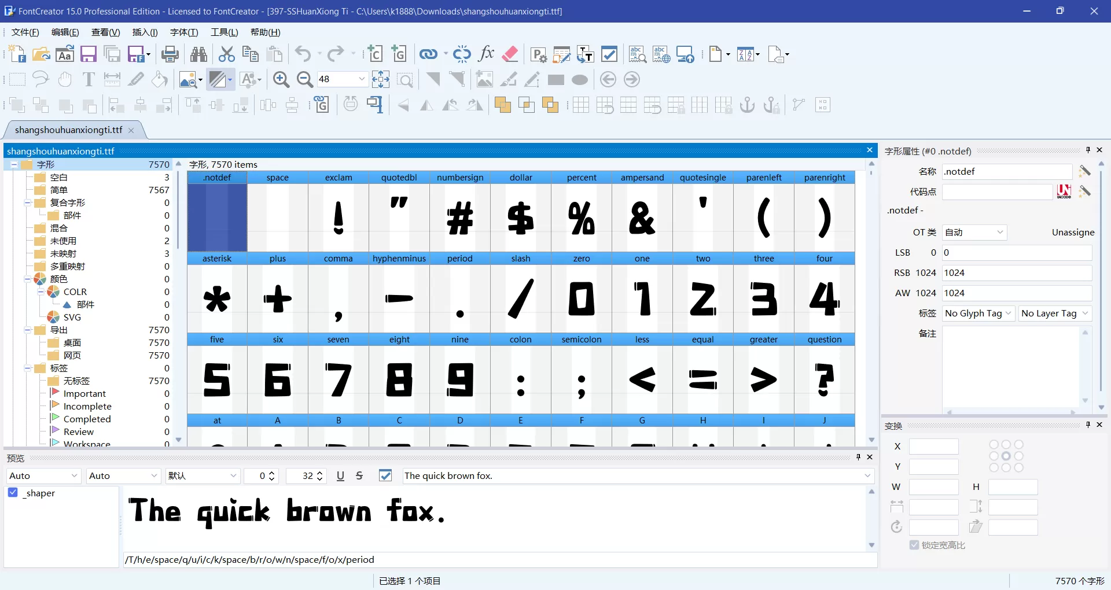Click the Print icon
The height and width of the screenshot is (590, 1111).
coord(170,54)
